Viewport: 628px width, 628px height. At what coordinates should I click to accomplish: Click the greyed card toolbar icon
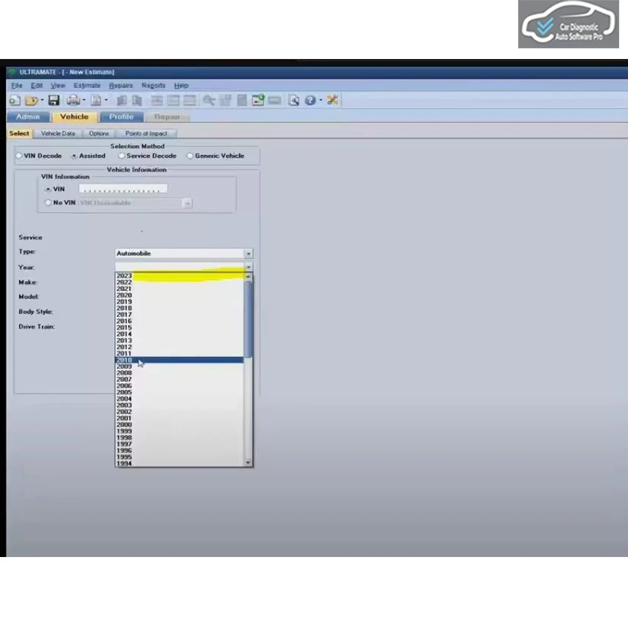(x=275, y=100)
